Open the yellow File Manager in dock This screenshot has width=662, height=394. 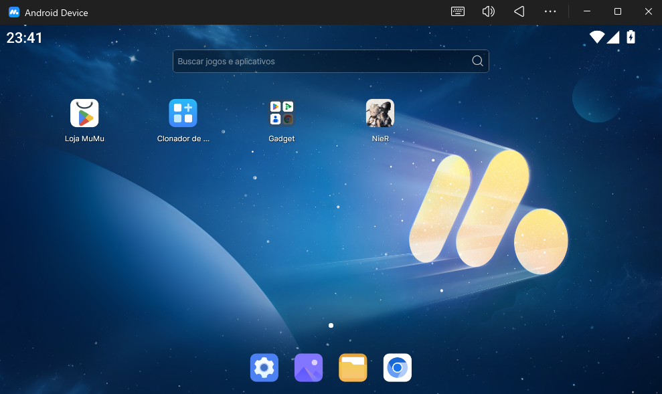point(353,367)
